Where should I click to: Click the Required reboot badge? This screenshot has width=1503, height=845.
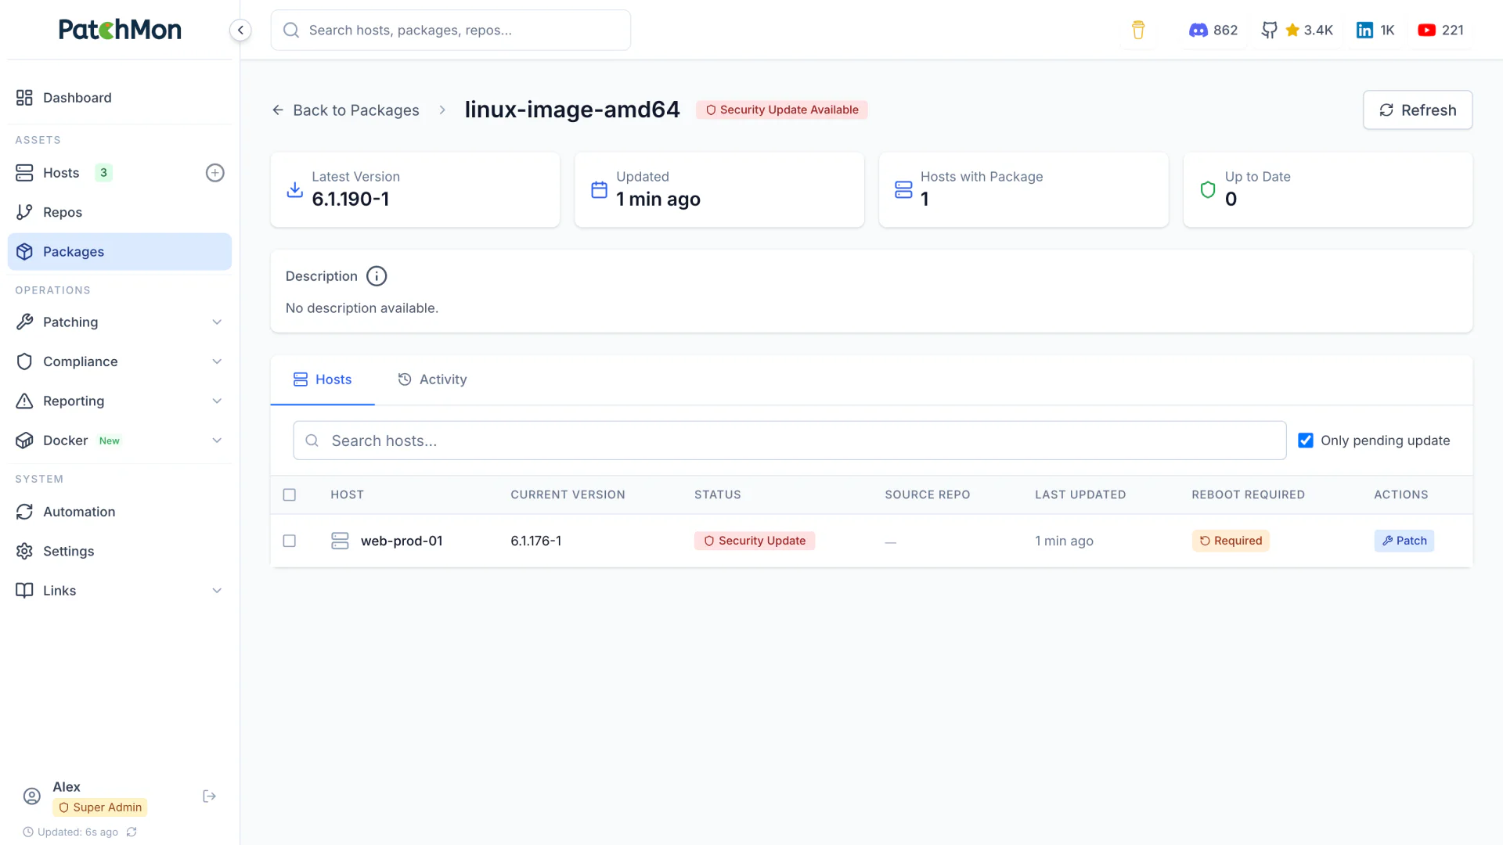pyautogui.click(x=1231, y=541)
